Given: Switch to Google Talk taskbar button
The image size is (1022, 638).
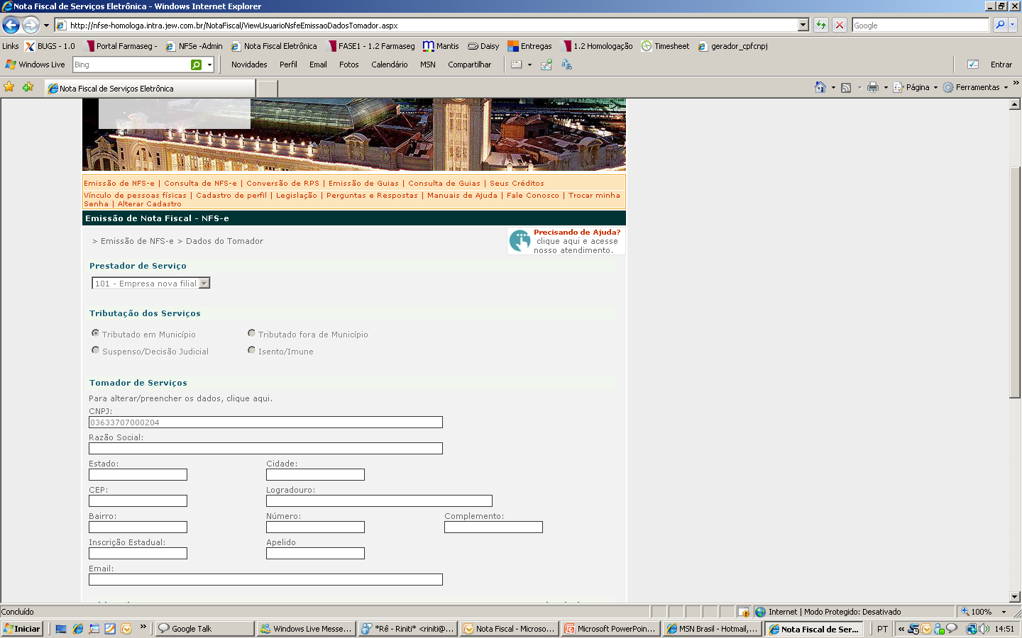Looking at the screenshot, I should coord(204,629).
